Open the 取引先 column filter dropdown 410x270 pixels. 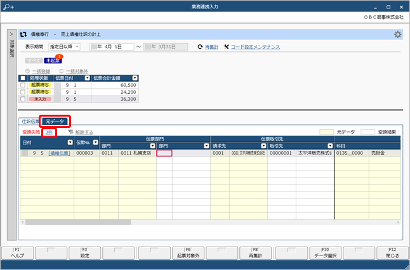[330, 146]
